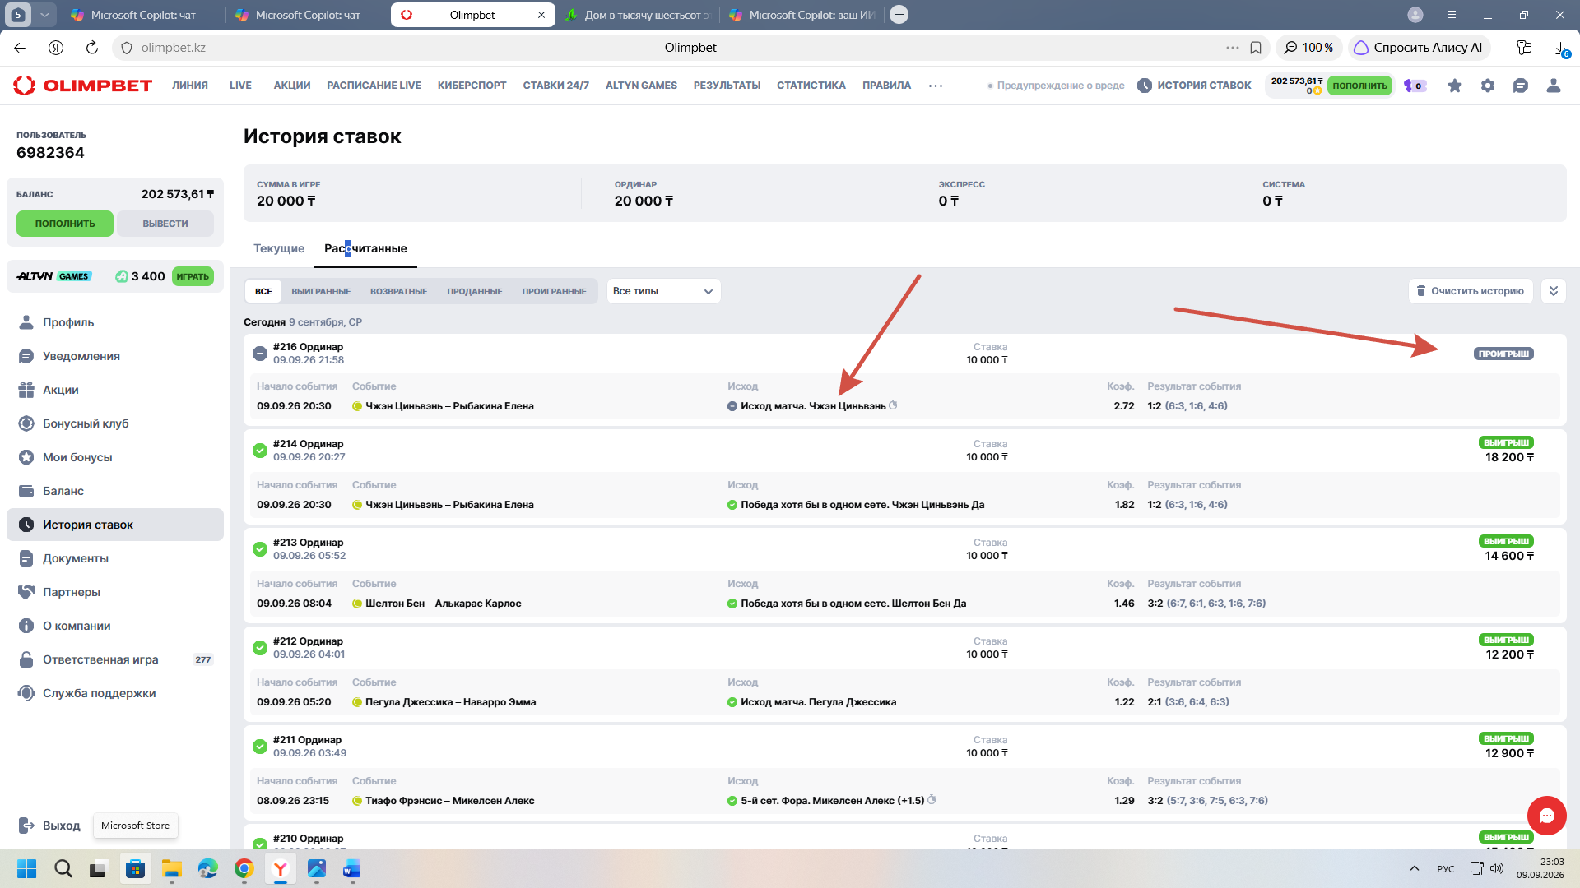The image size is (1580, 888).
Task: Click the event Шелтон Бен – Алькарас Карлос
Action: pos(443,604)
